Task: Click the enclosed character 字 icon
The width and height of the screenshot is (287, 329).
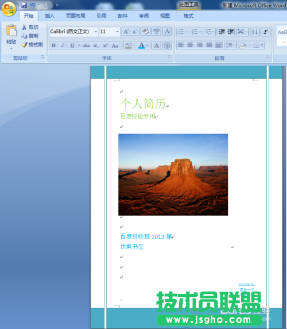Action: coord(167,45)
